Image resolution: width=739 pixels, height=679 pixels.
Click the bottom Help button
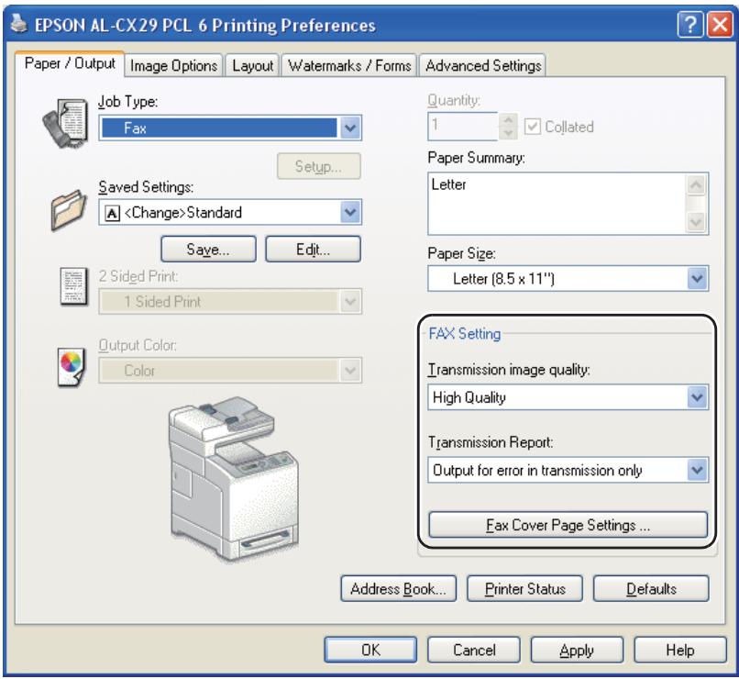[680, 650]
